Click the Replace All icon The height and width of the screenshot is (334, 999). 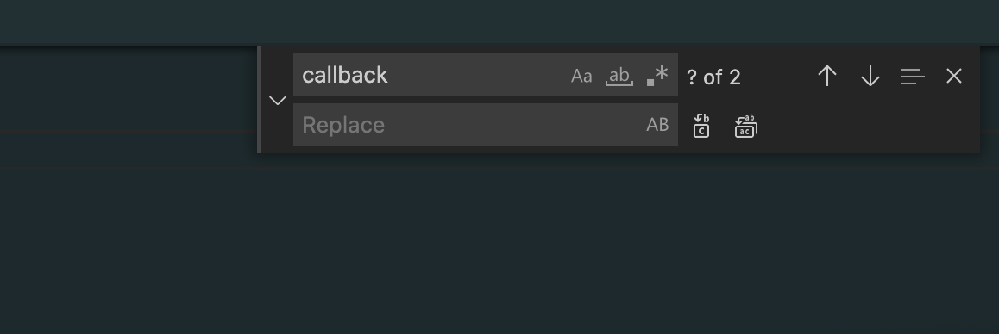tap(745, 126)
